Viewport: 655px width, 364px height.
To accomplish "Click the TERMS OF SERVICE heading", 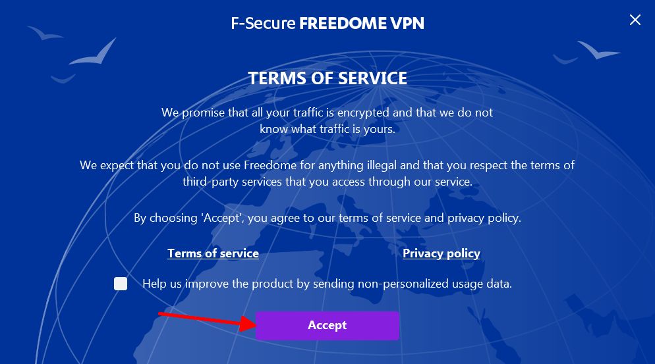I will click(327, 78).
